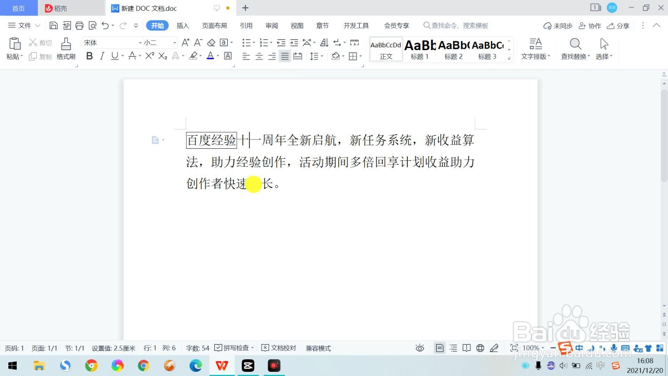Toggle Bold formatting
668x376 pixels.
point(89,56)
